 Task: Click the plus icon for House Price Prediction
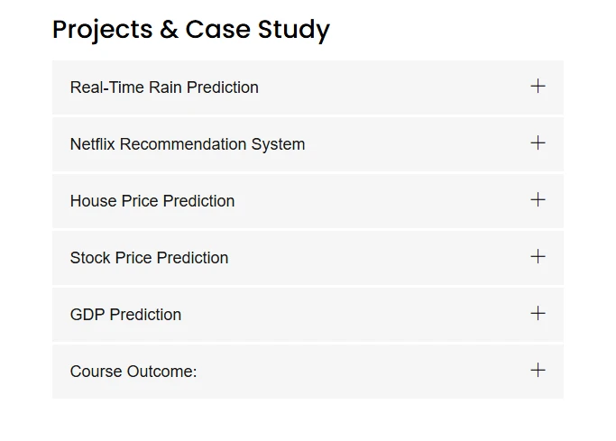click(538, 200)
